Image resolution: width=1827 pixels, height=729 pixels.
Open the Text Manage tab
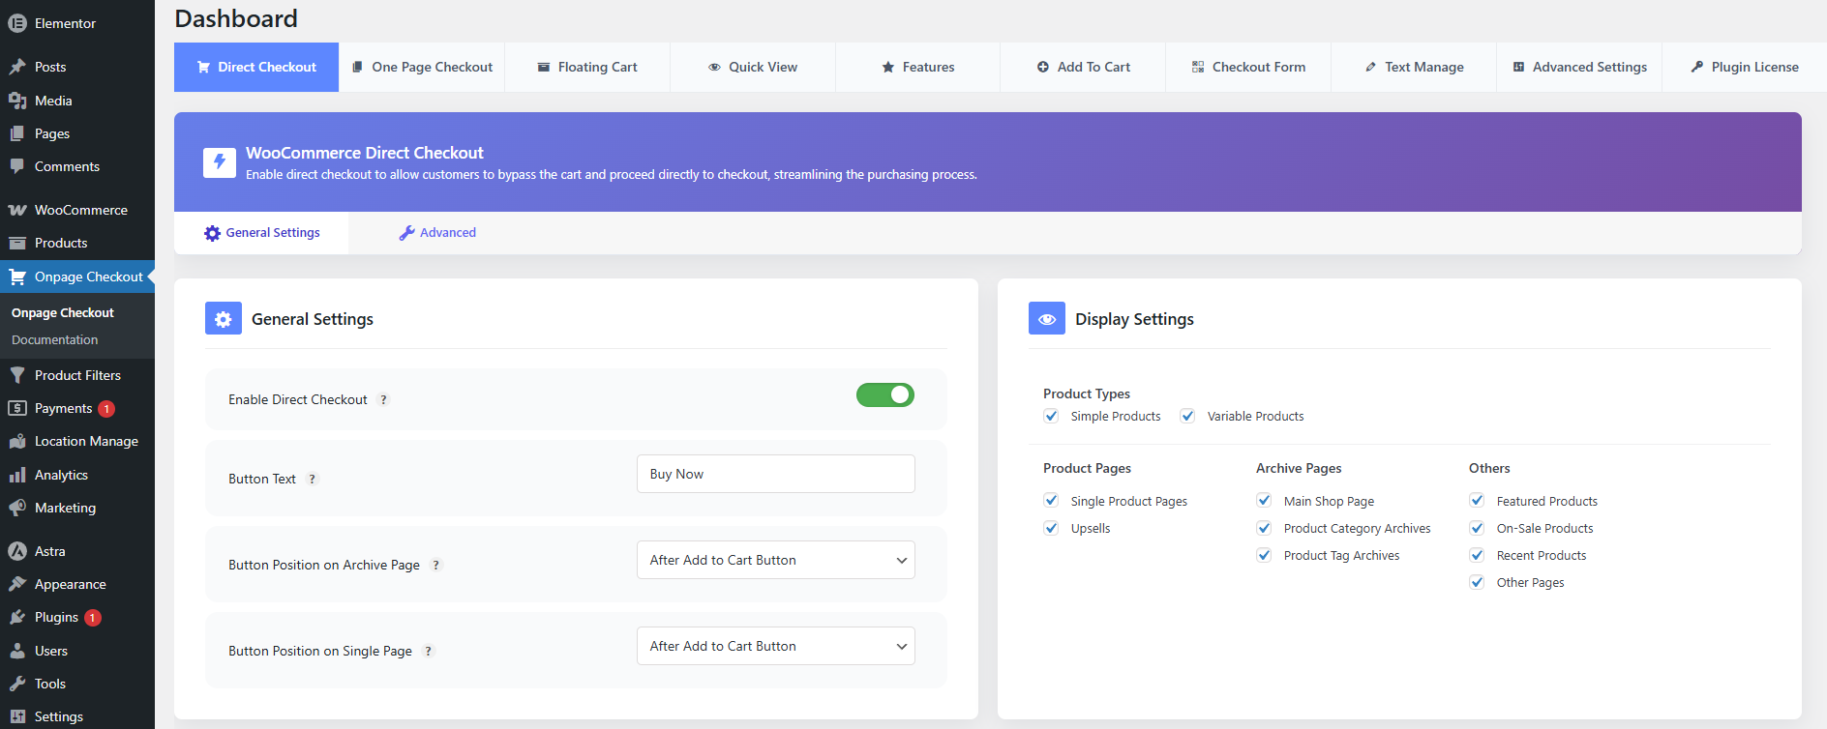(x=1415, y=67)
